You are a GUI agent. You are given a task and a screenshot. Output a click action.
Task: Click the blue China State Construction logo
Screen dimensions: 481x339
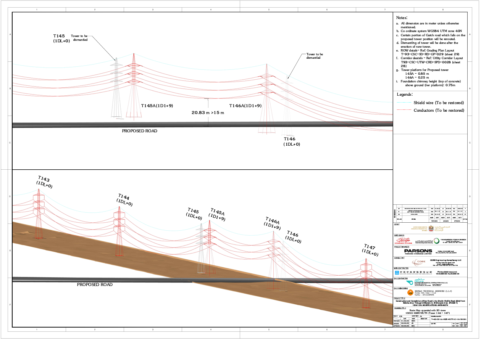coord(396,273)
